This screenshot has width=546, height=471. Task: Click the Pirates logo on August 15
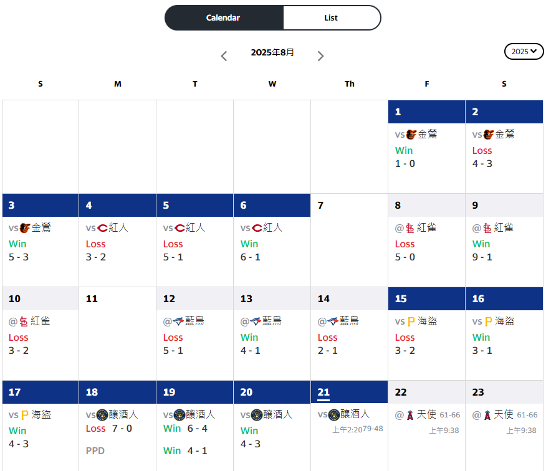[411, 321]
